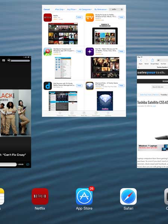
Task: Tap FREE next to Fan TV
Action: click(121, 52)
